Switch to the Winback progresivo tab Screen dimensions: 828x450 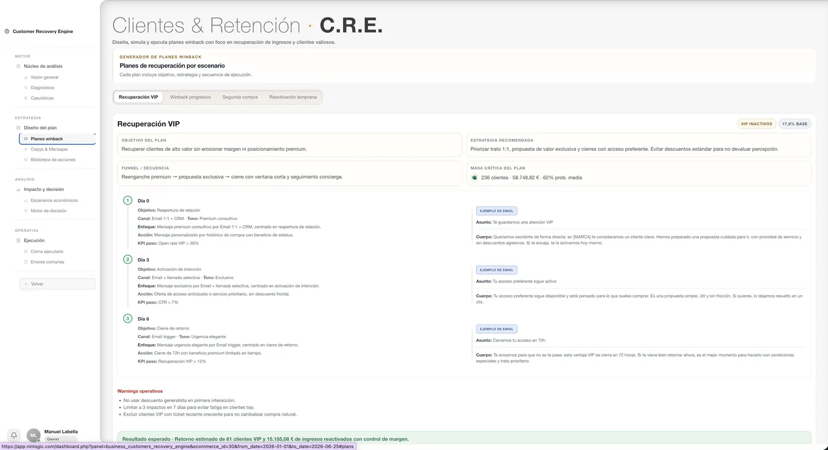click(190, 97)
